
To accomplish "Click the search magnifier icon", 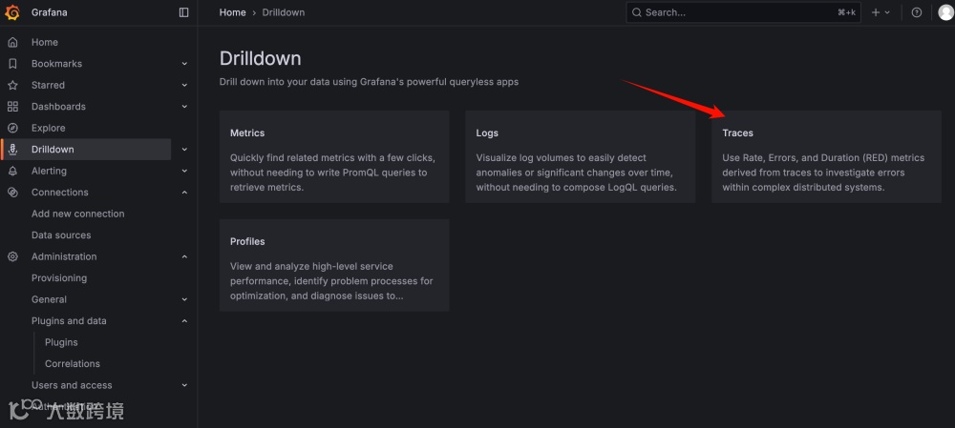I will coord(636,12).
